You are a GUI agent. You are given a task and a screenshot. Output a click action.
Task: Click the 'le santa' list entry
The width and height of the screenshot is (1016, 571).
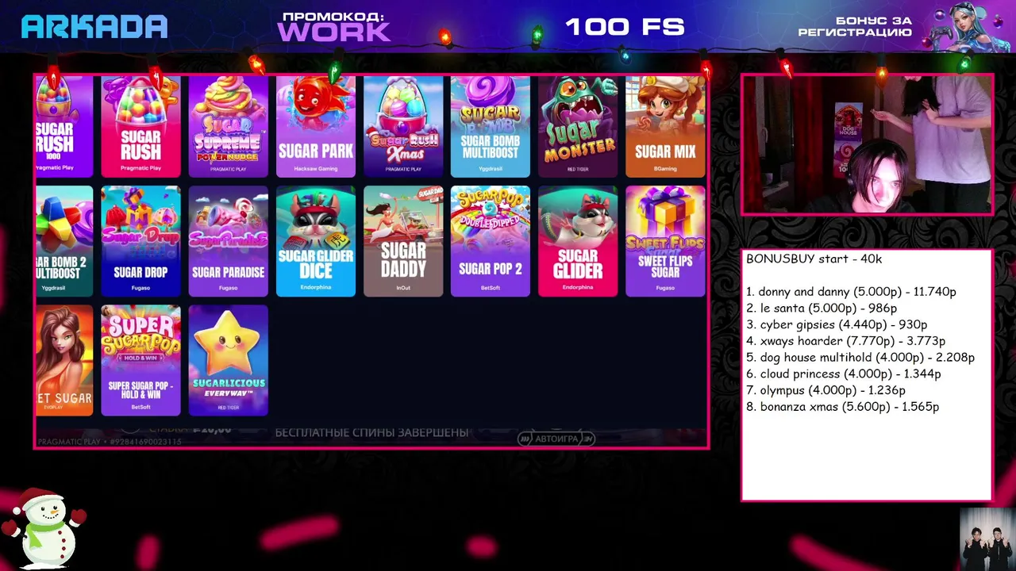click(822, 308)
